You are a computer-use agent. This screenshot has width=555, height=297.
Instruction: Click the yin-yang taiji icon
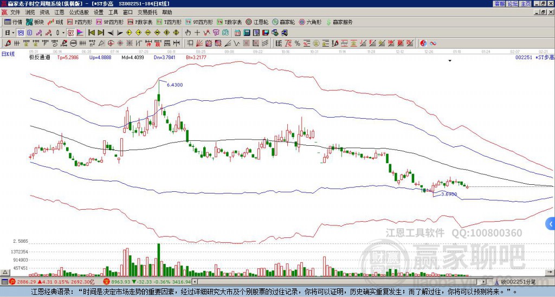point(423,43)
